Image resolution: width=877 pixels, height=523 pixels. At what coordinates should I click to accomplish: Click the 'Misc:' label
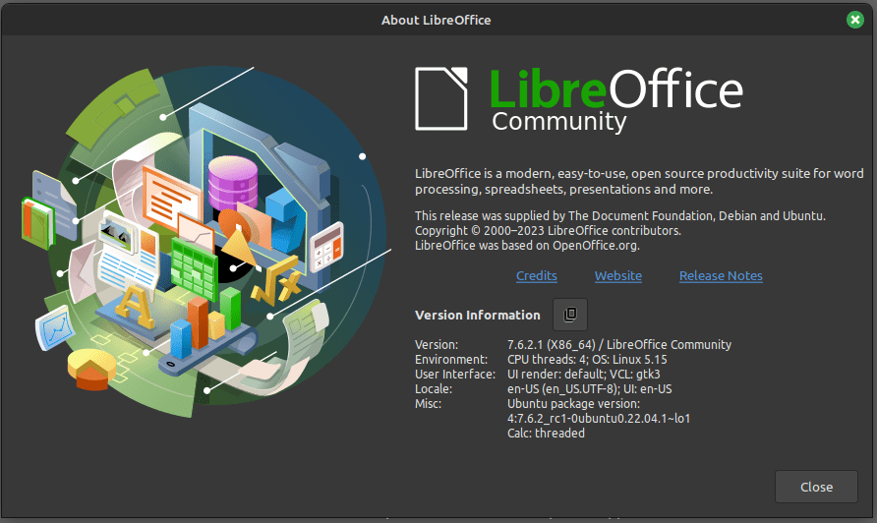429,403
